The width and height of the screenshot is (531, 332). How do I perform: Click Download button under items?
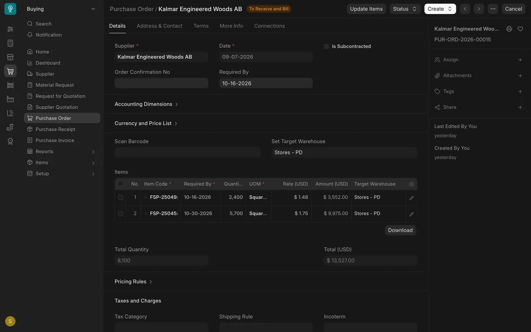(400, 230)
